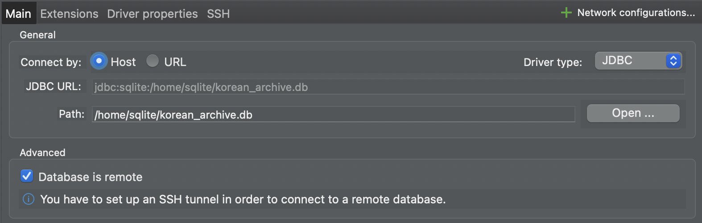
Task: Click the "Host" label text
Action: tap(123, 62)
